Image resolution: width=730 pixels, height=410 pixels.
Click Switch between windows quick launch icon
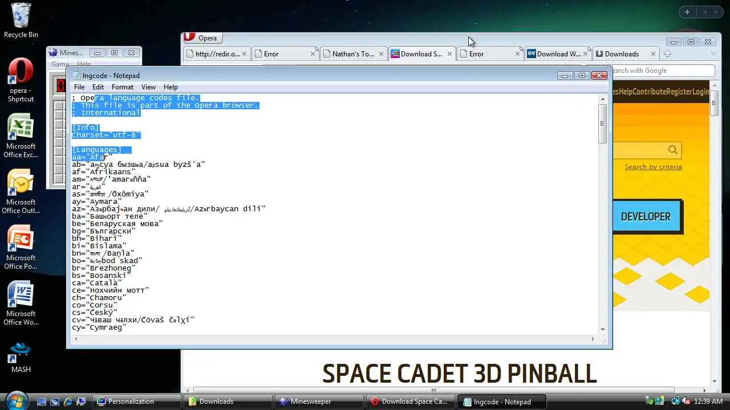click(x=55, y=401)
